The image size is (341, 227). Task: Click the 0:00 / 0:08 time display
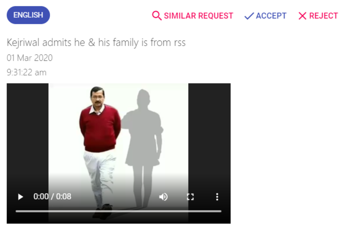pos(52,196)
